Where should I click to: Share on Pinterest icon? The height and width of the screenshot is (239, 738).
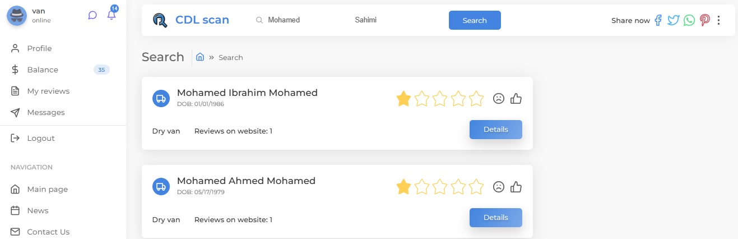[x=704, y=20]
